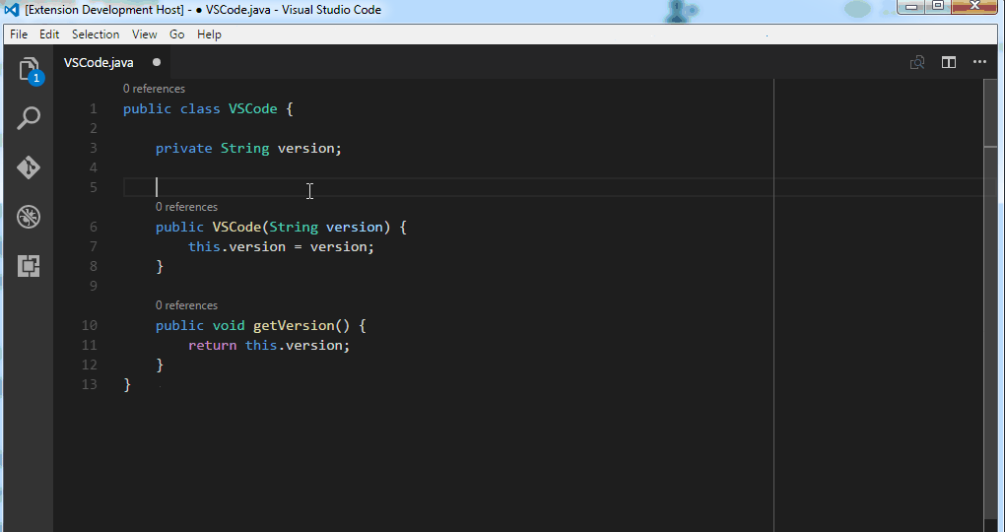This screenshot has width=1005, height=532.
Task: Split the editor using the split icon
Action: click(949, 62)
